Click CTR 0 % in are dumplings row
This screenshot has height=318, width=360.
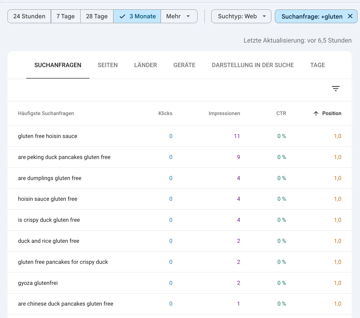click(x=282, y=178)
